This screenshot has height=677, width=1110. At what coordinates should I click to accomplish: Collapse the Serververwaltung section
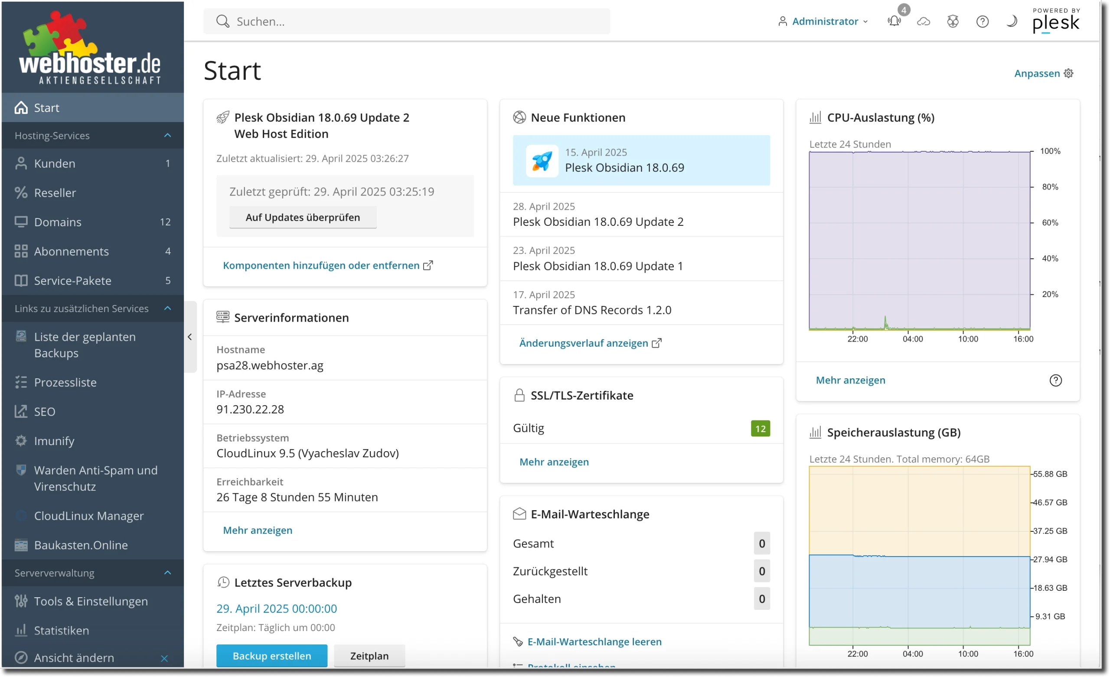coord(167,573)
